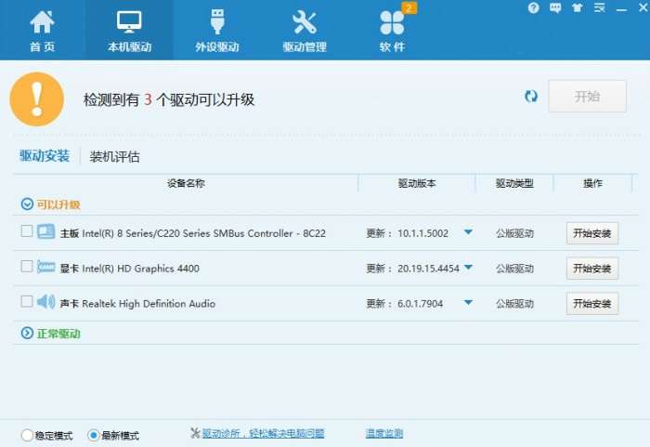
Task: Switch to 外设驱动 tab
Action: (217, 32)
